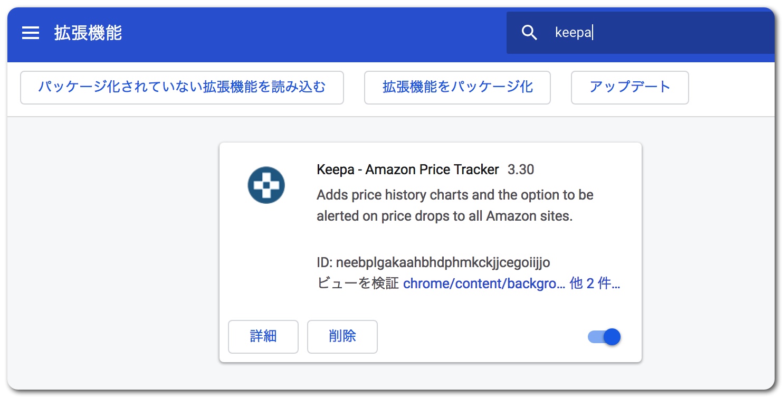Disable the Keepa extension toggle switch
This screenshot has width=782, height=397.
[604, 337]
